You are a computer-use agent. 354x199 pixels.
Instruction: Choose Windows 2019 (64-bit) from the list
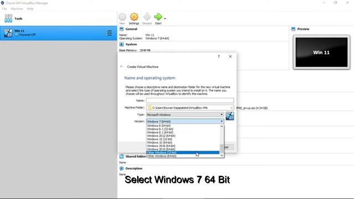click(x=183, y=149)
